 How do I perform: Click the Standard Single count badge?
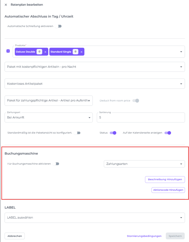coord(75,52)
